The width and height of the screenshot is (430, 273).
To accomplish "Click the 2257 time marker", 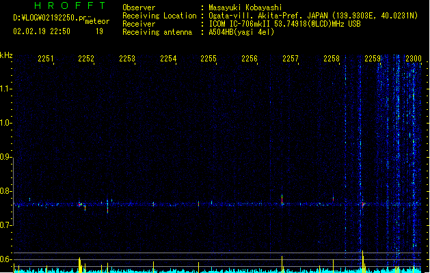I will (291, 59).
